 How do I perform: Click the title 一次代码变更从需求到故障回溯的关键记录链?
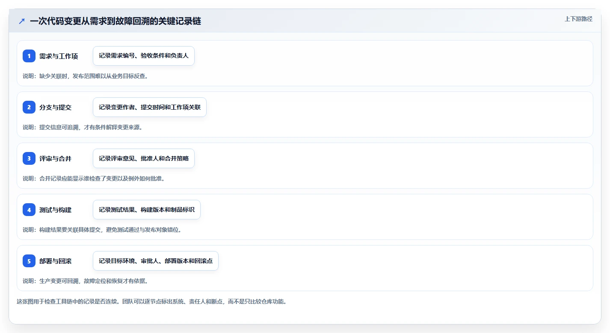point(115,21)
